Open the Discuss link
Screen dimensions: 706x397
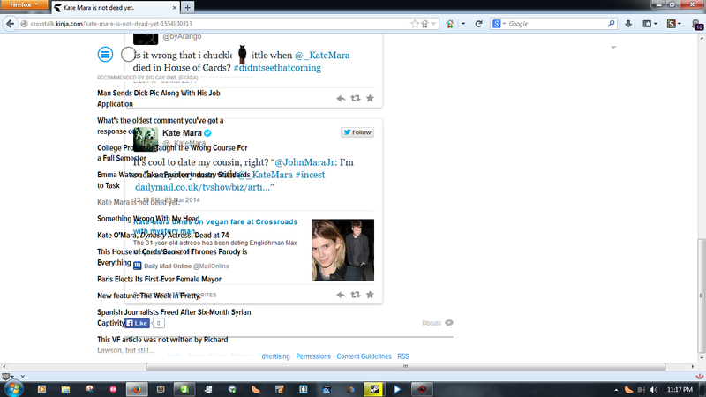(x=432, y=323)
